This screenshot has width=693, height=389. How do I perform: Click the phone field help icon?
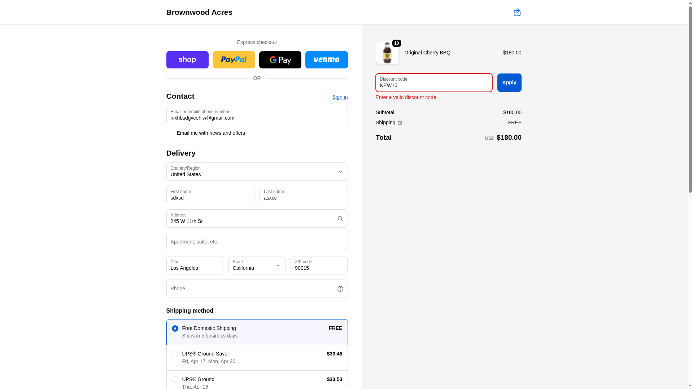point(340,289)
